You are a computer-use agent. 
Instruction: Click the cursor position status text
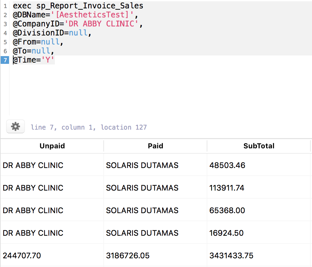[89, 127]
